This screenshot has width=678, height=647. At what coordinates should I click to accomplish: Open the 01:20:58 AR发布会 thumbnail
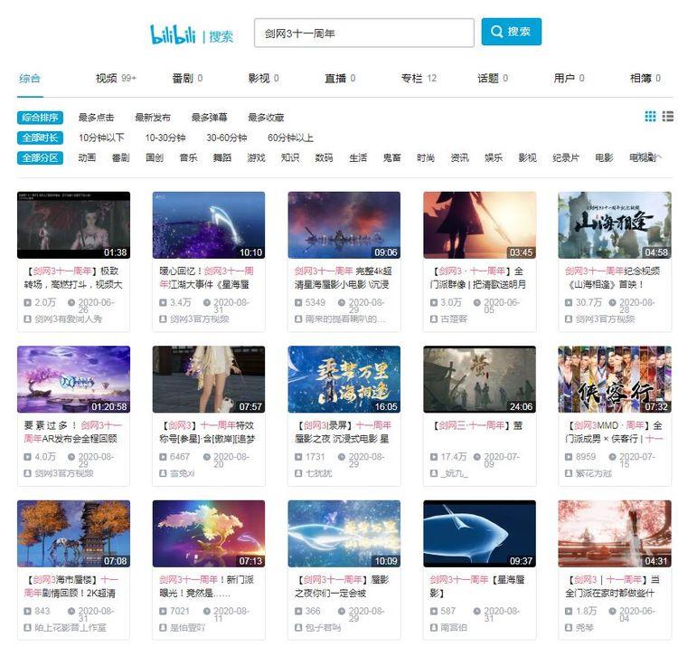[73, 379]
